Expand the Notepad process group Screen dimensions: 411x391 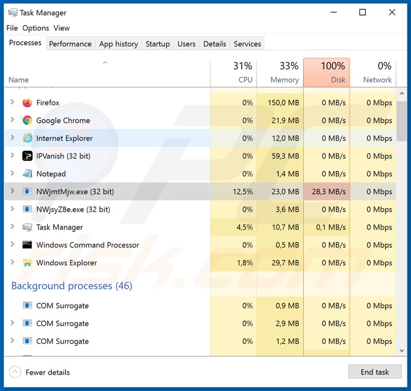(x=12, y=173)
